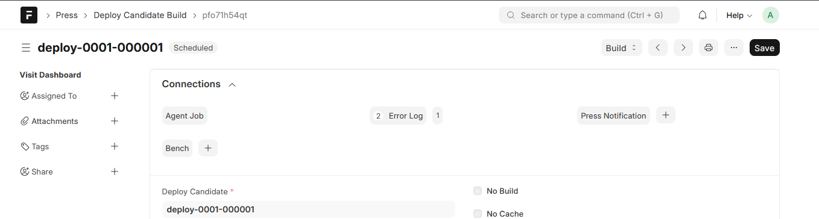Image resolution: width=819 pixels, height=219 pixels.
Task: Go to the previous document arrow
Action: (x=658, y=48)
